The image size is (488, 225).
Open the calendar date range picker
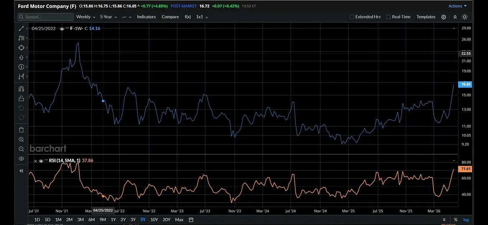[191, 220]
